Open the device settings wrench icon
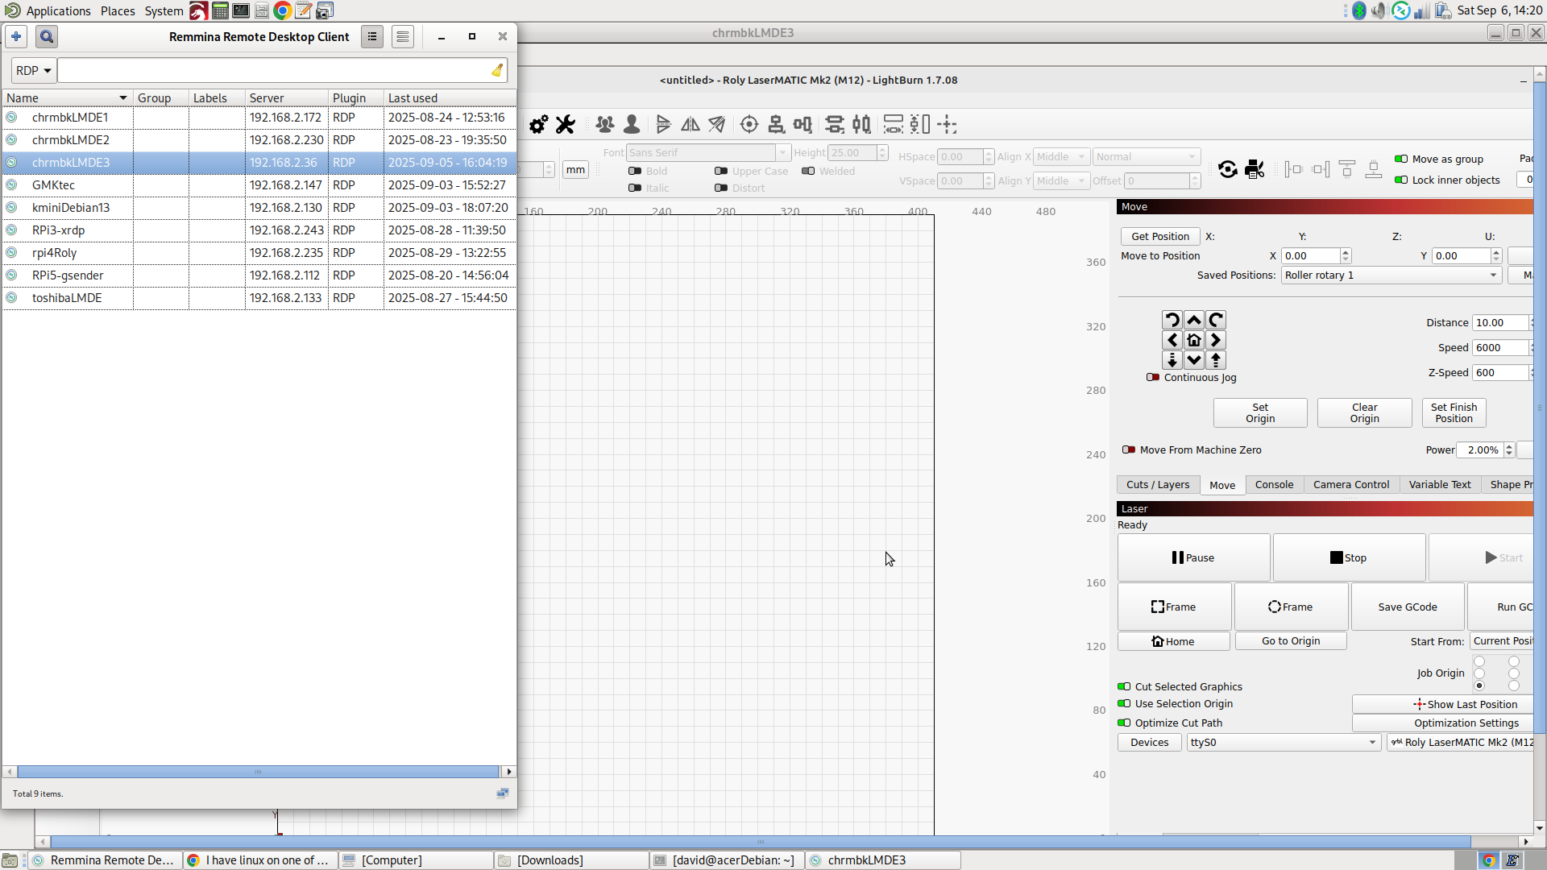The width and height of the screenshot is (1547, 870). (x=566, y=125)
